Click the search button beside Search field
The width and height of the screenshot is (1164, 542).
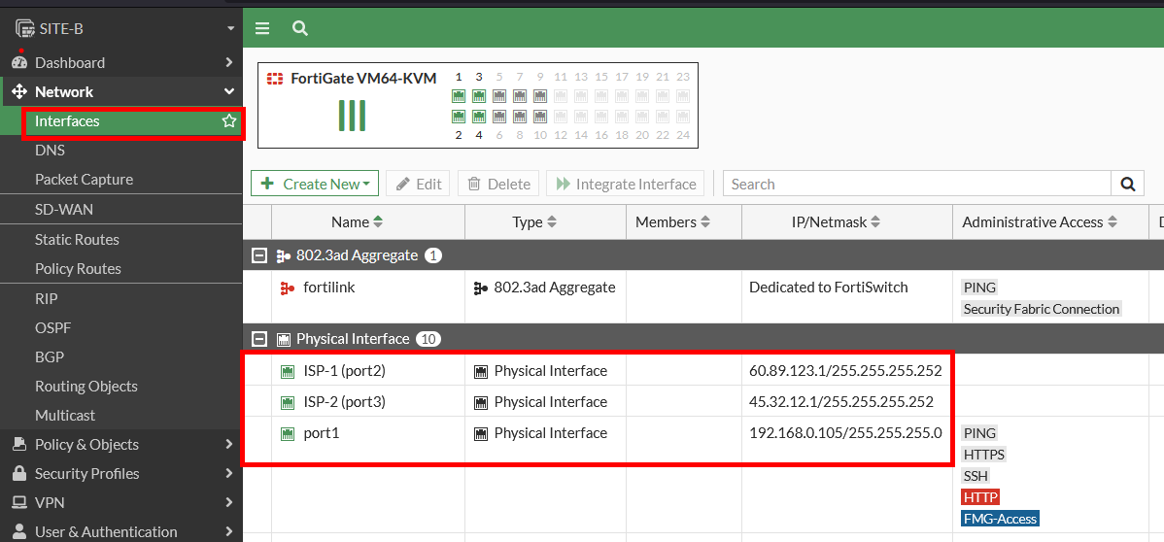click(1127, 184)
